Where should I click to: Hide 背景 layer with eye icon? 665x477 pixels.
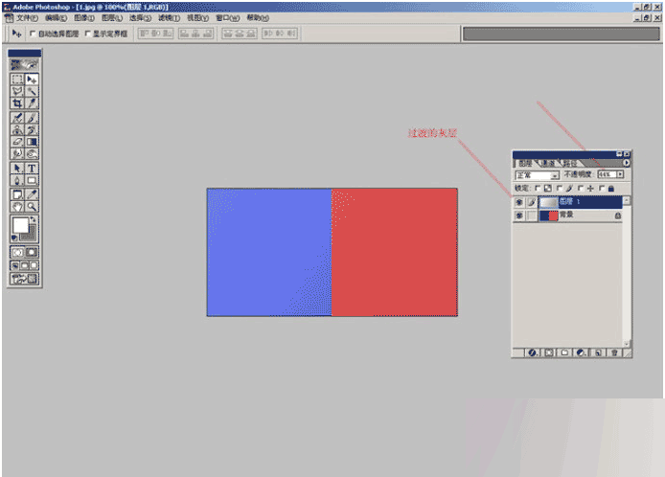pos(519,216)
